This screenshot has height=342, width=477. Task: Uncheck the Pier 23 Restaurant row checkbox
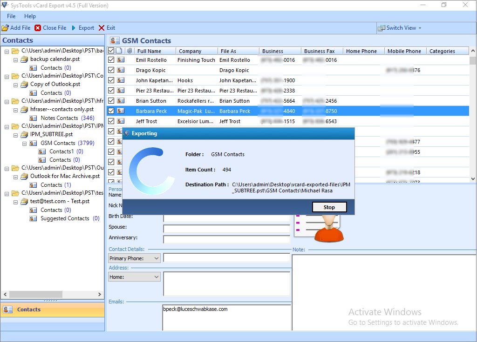[x=111, y=91]
